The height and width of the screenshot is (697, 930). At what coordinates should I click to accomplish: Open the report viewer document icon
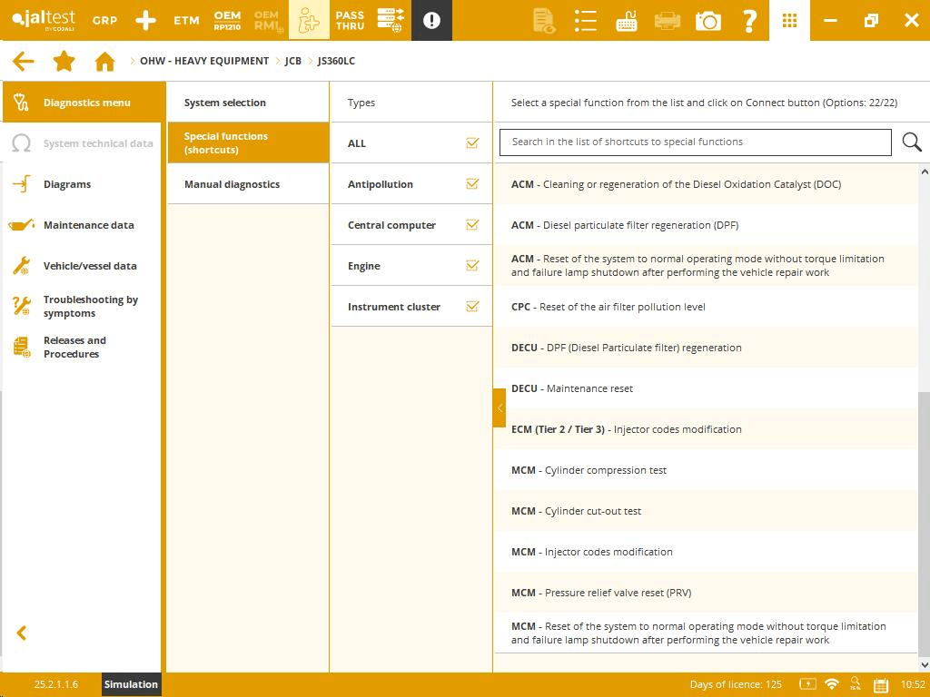click(x=544, y=20)
